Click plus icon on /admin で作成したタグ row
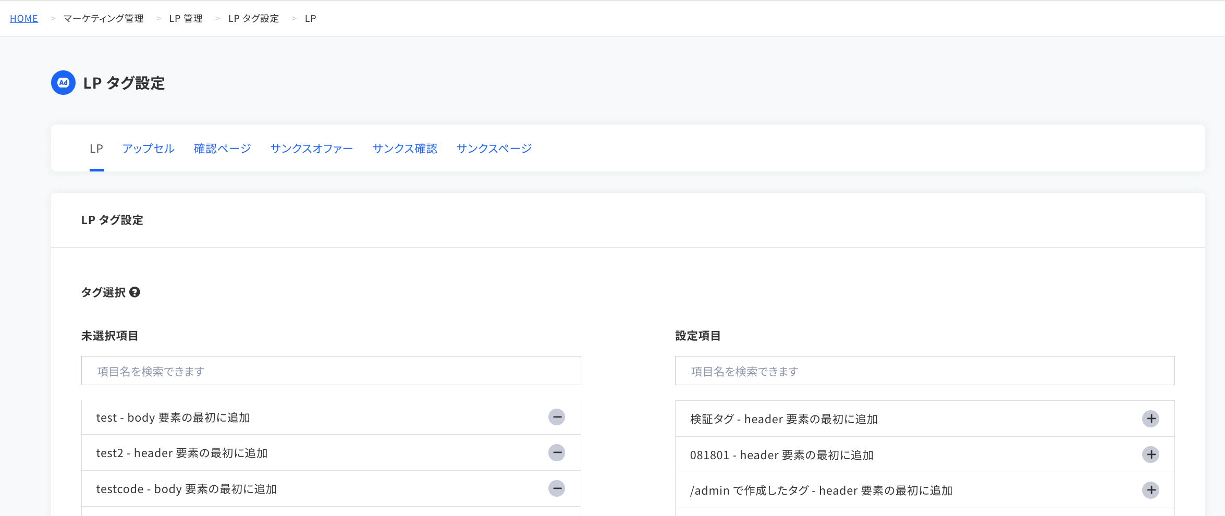1225x516 pixels. (1150, 490)
